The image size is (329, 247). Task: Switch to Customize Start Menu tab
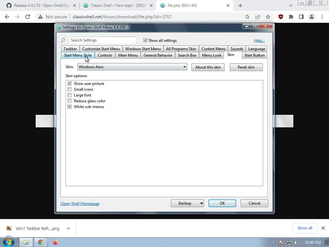101,49
